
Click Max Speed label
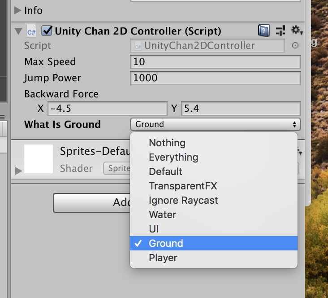pos(50,61)
